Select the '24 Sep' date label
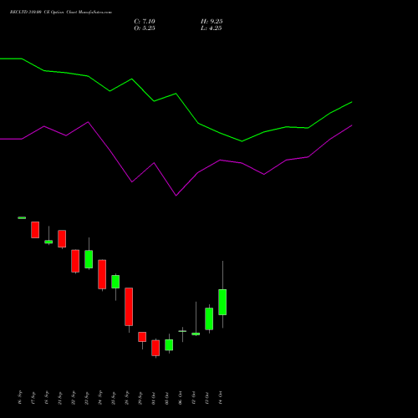The width and height of the screenshot is (418, 418). click(x=100, y=397)
